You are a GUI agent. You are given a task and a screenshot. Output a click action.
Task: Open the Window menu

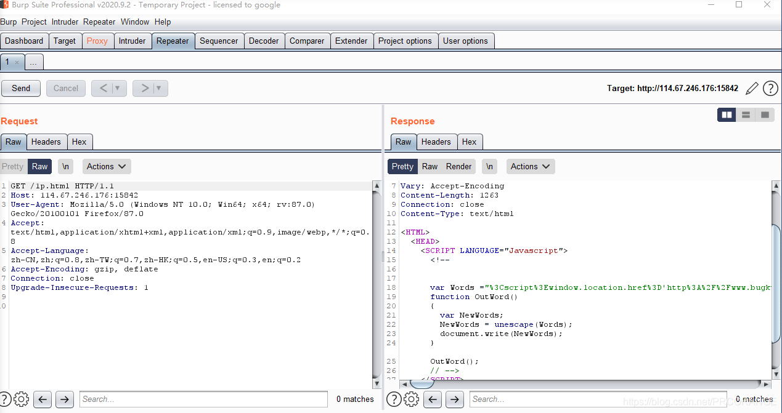(135, 22)
